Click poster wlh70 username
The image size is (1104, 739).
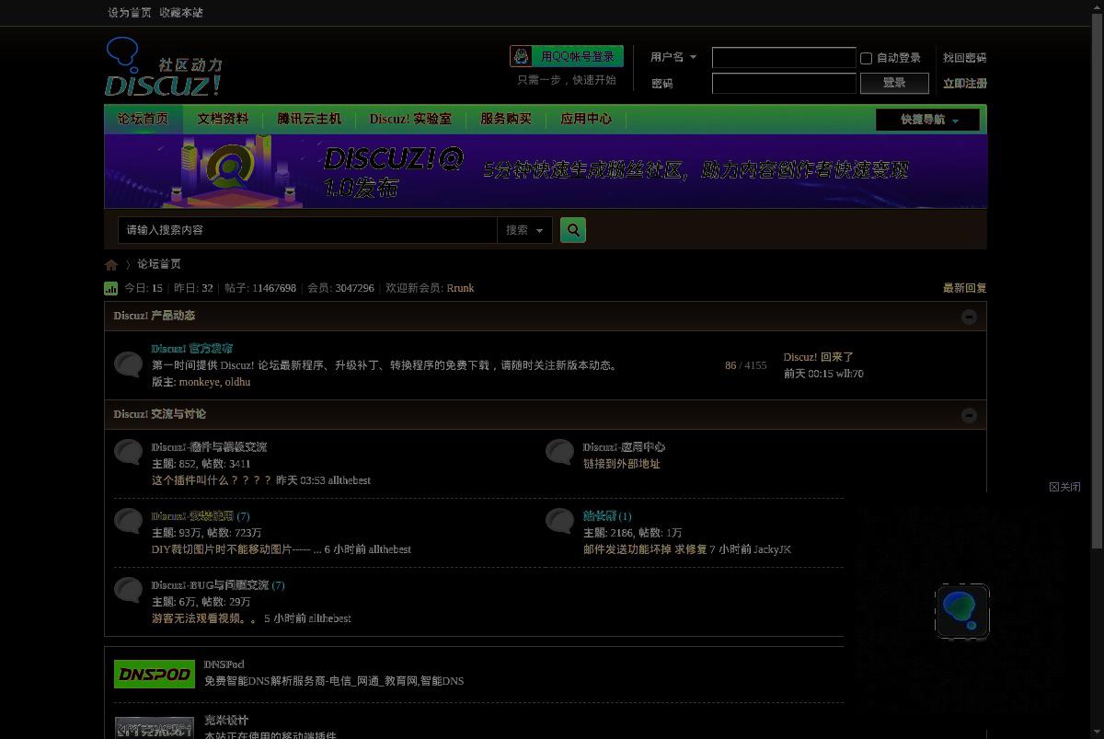(x=849, y=374)
